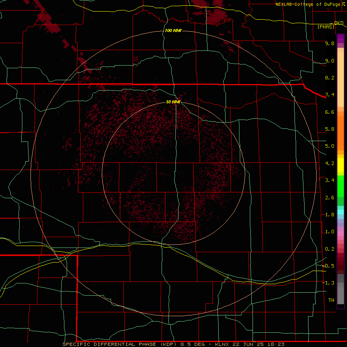Click the KLNX 22 JUN 25 10:23 timestamp
The width and height of the screenshot is (347, 347).
(x=249, y=344)
